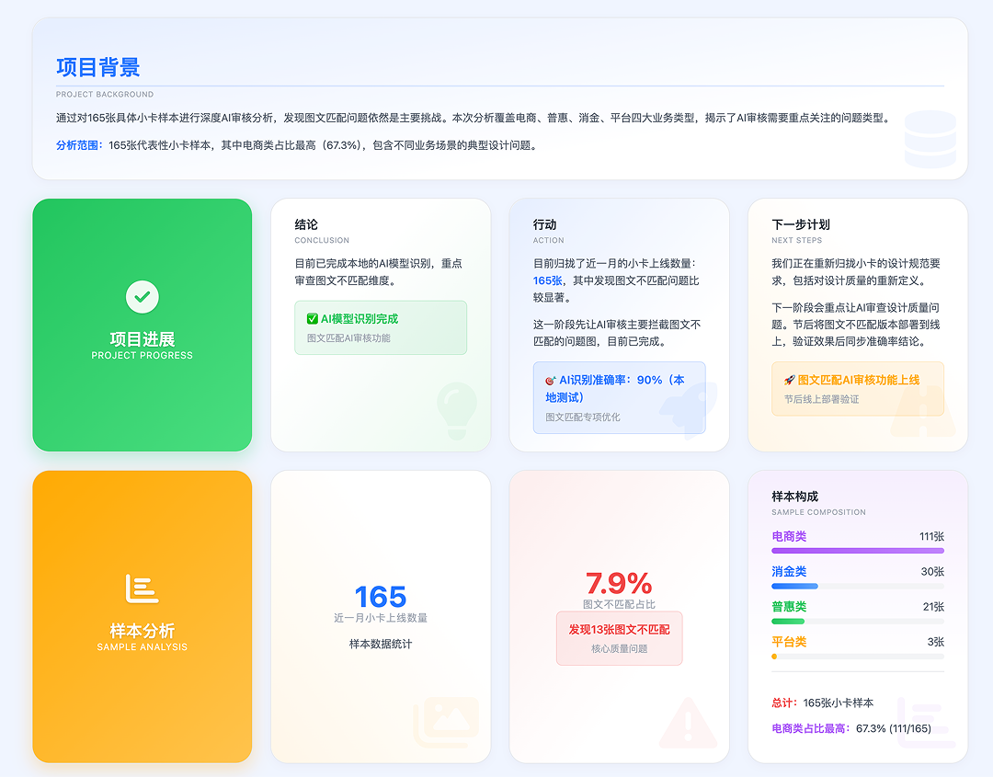The width and height of the screenshot is (993, 777).
Task: Click the green check emoji beside AI模型识别完成
Action: pos(312,319)
